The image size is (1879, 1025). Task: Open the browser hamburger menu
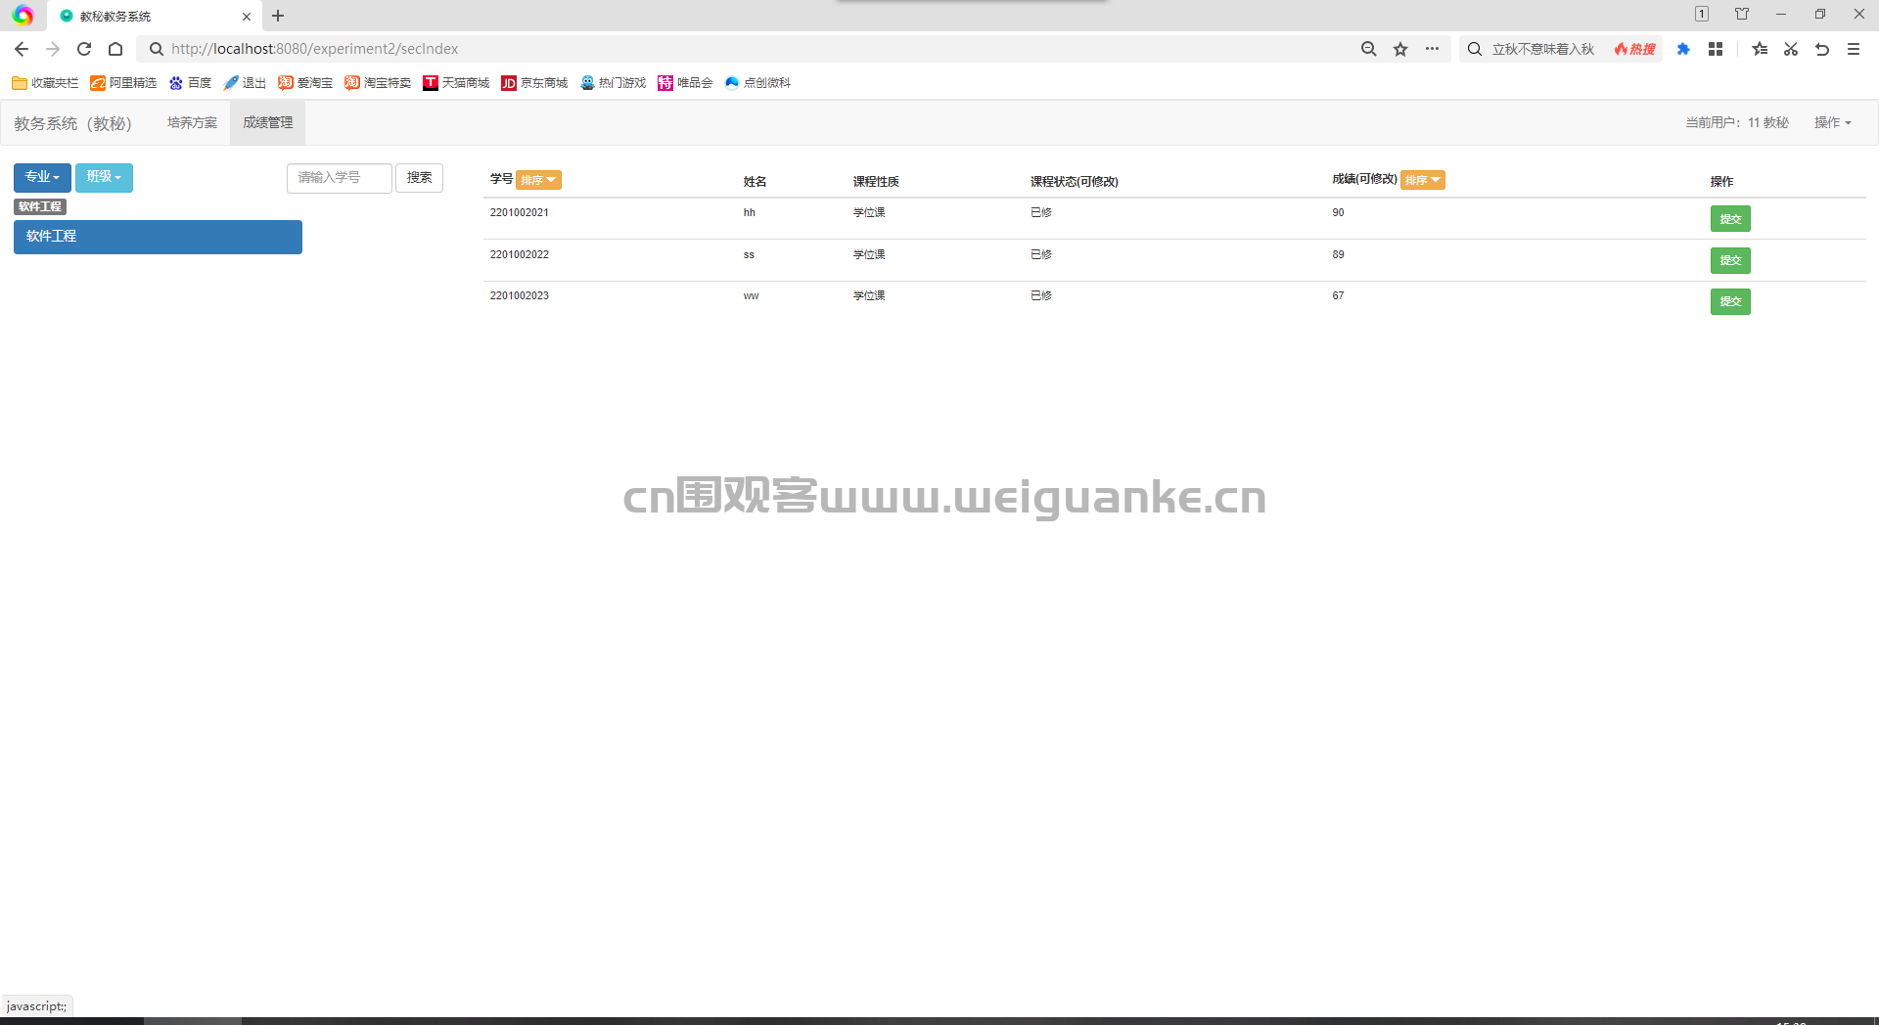(x=1854, y=49)
